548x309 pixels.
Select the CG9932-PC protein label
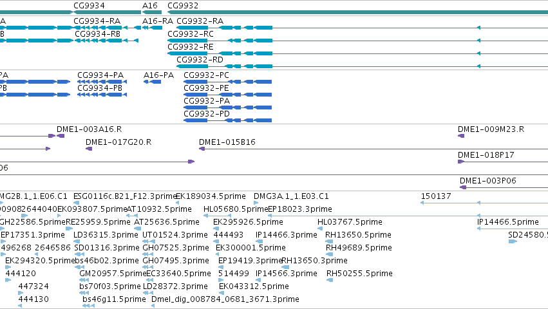[207, 75]
